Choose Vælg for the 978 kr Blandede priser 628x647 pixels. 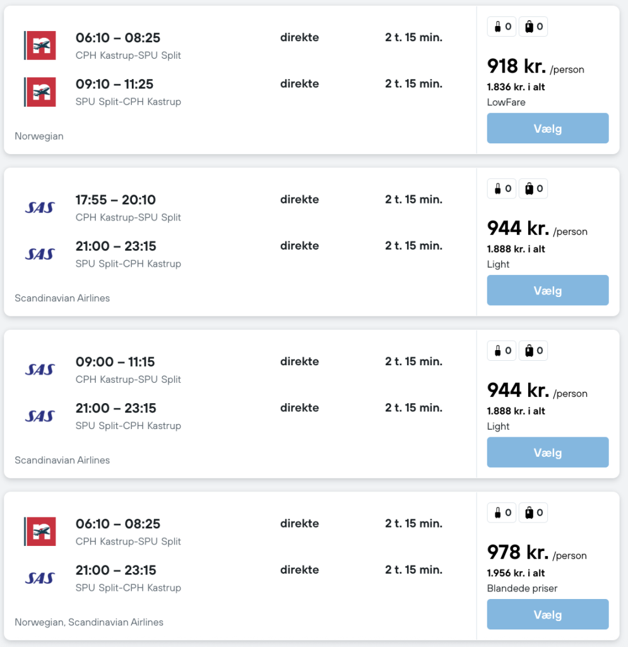(x=548, y=614)
